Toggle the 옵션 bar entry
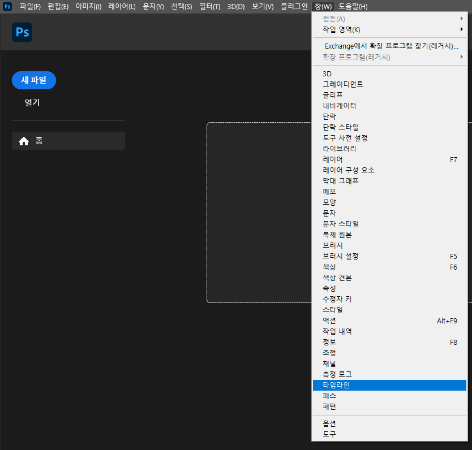The width and height of the screenshot is (472, 450). 389,423
